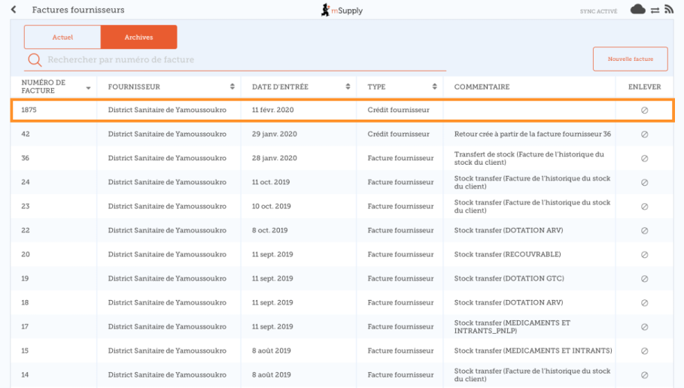Sort by Numéro de facture column
684x388 pixels.
[x=88, y=87]
